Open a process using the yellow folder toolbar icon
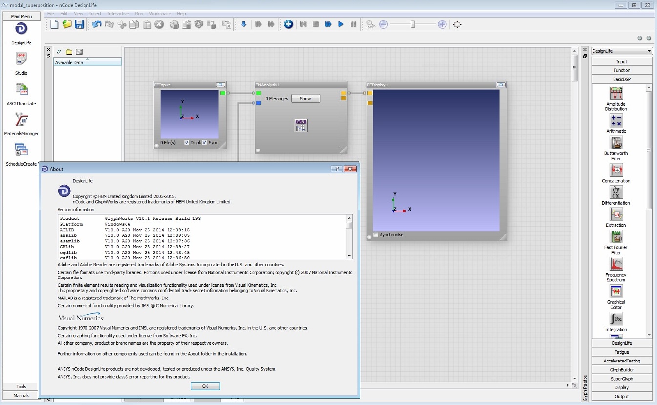 click(67, 24)
